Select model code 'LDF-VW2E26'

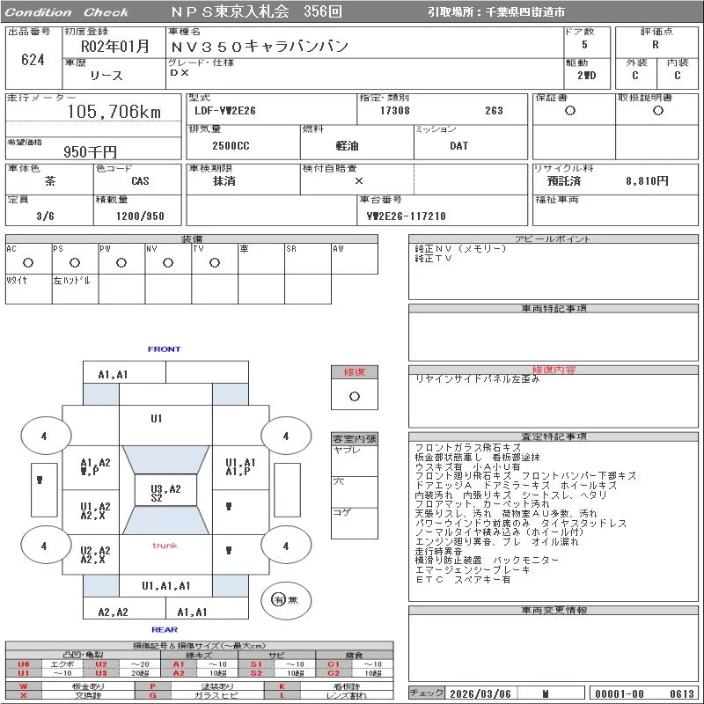[225, 111]
